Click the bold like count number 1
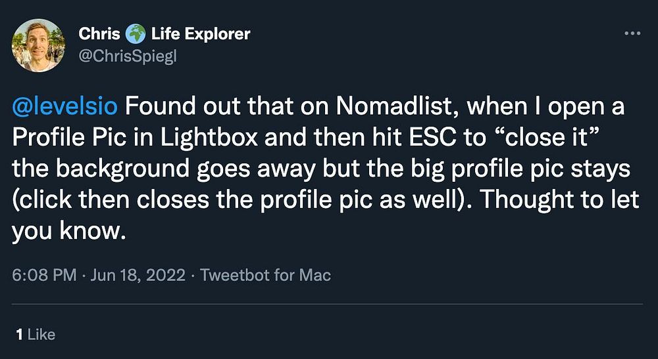 19,334
